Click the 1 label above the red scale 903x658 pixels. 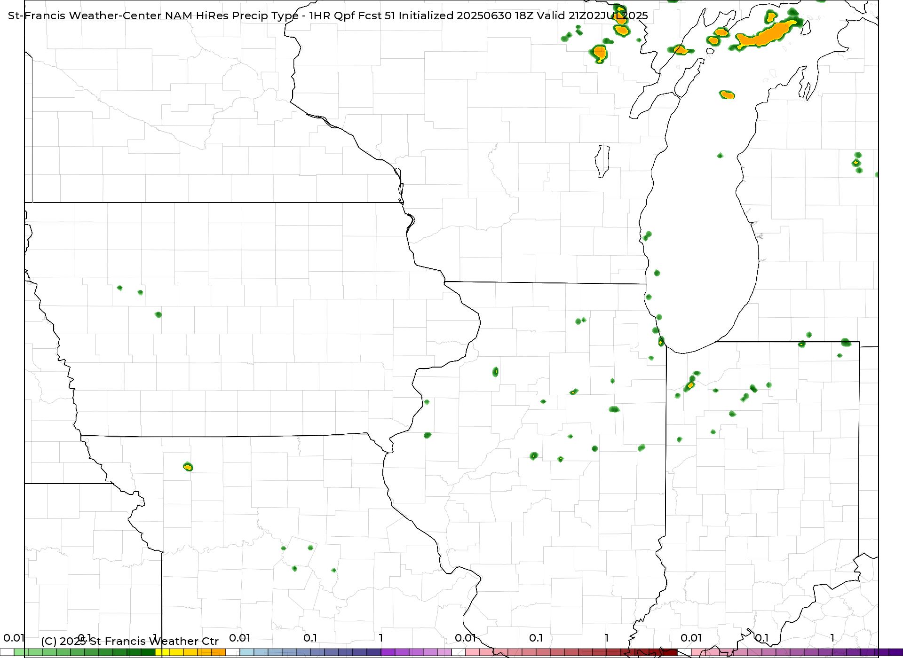(x=607, y=638)
